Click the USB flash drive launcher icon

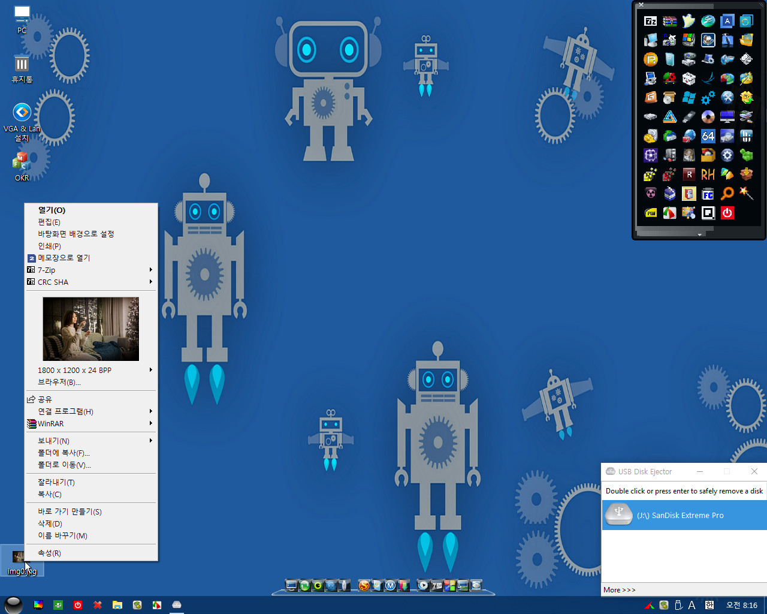[x=689, y=117]
